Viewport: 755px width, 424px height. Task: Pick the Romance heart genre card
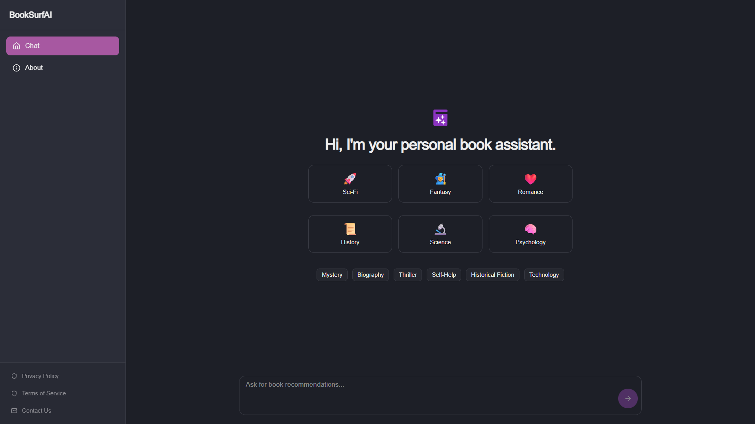tap(530, 184)
